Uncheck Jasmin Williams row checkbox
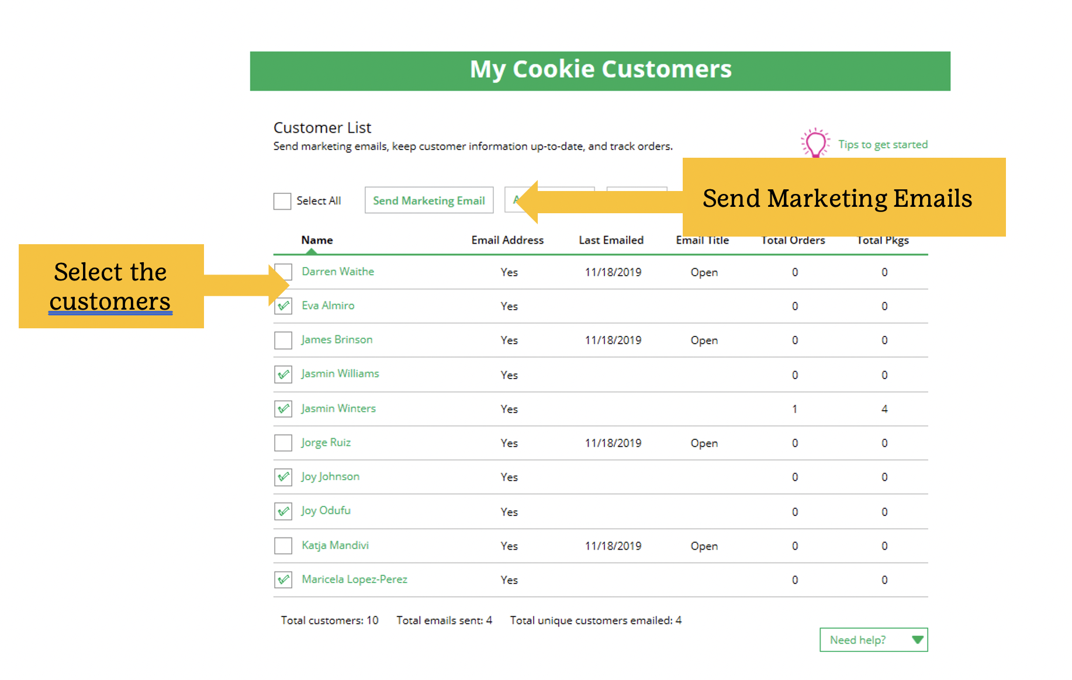 click(x=283, y=374)
